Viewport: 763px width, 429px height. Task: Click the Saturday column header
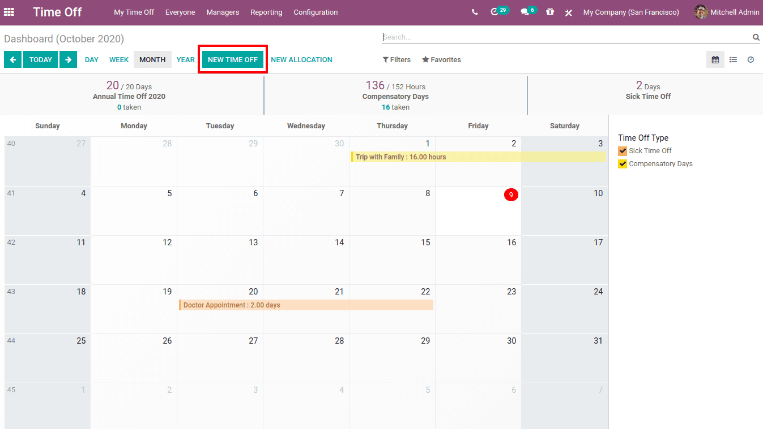(x=565, y=126)
